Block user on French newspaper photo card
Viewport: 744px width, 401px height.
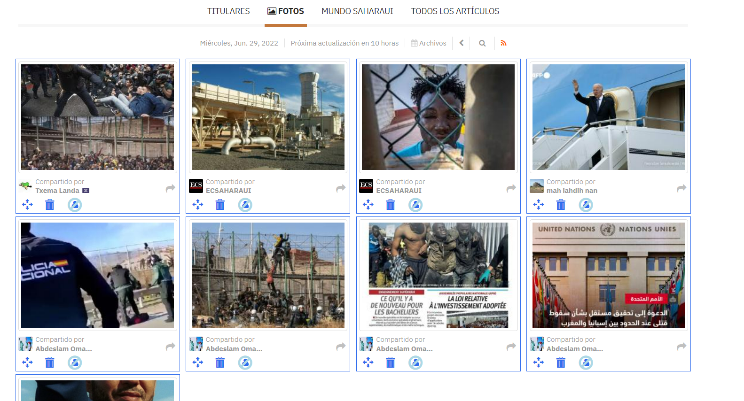415,362
